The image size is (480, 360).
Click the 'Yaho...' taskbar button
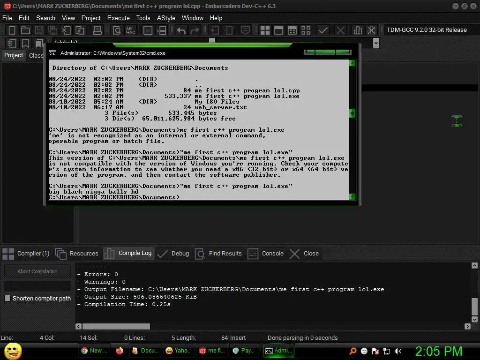click(x=179, y=351)
